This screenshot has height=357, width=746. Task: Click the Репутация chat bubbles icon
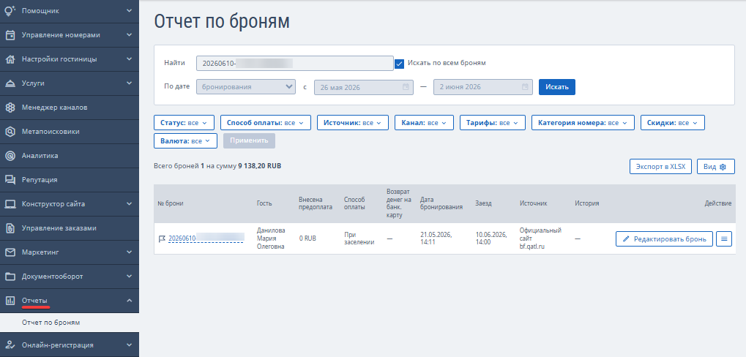10,180
